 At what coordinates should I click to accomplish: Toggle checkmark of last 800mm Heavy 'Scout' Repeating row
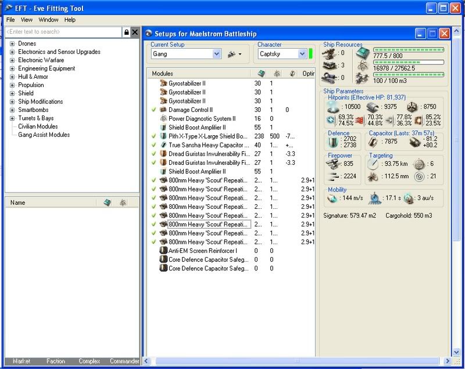coord(153,242)
